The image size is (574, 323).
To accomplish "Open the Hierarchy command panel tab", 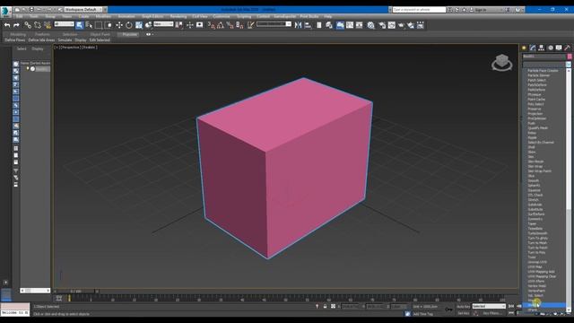I will point(542,48).
